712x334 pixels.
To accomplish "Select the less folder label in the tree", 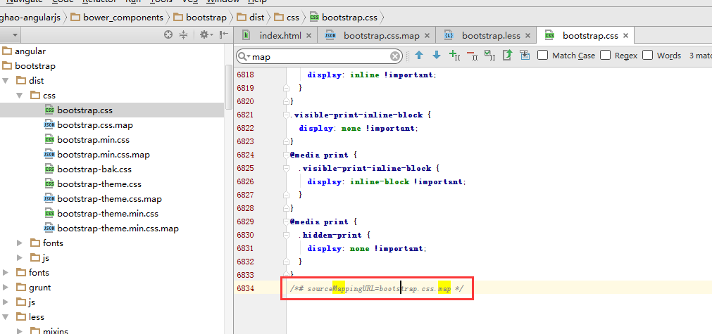I will pos(37,317).
